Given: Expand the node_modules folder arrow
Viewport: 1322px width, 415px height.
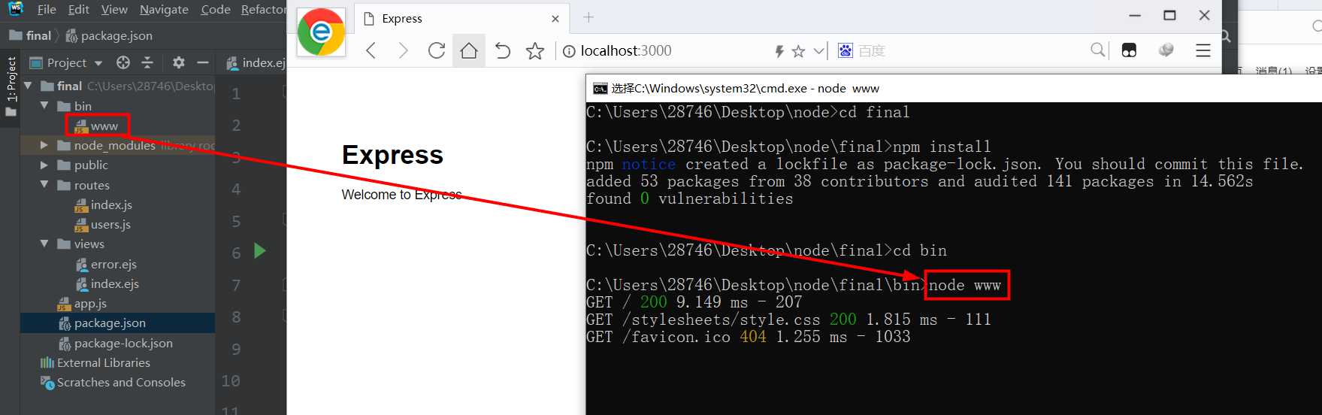Looking at the screenshot, I should pos(44,145).
